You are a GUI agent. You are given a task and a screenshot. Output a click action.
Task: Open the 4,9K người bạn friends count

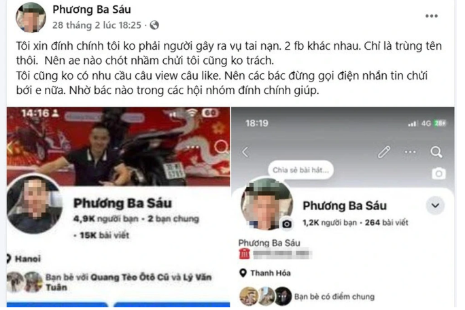[106, 219]
